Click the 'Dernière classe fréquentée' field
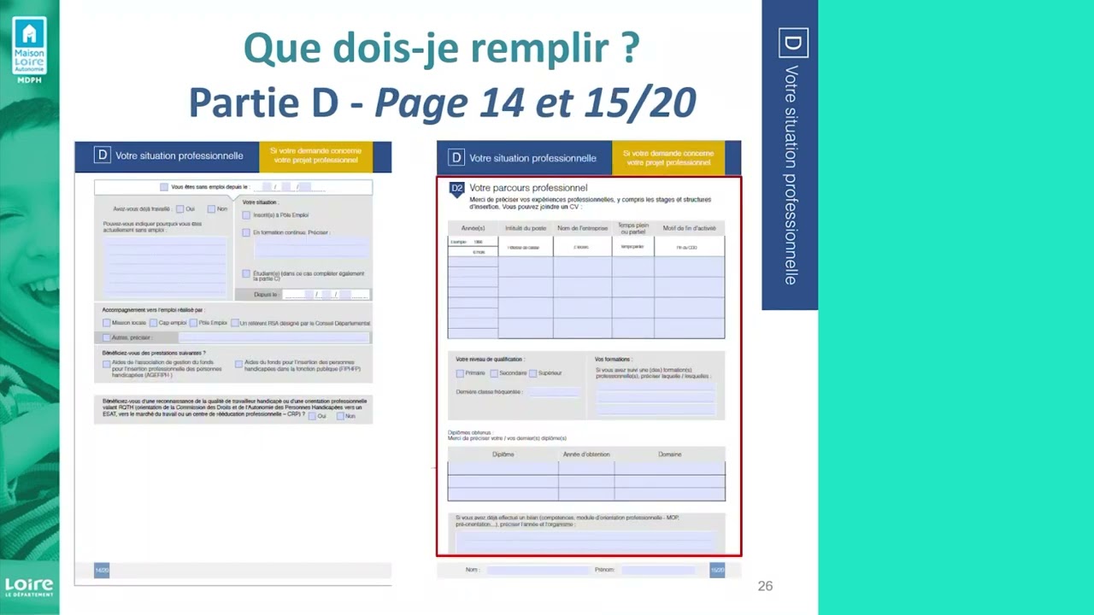The width and height of the screenshot is (1094, 615). pos(554,392)
